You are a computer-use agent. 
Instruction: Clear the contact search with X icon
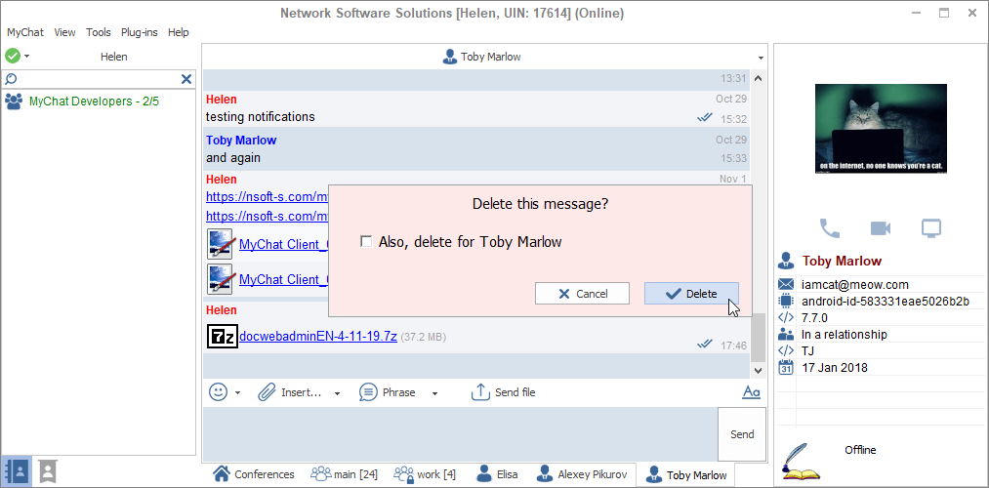click(186, 79)
